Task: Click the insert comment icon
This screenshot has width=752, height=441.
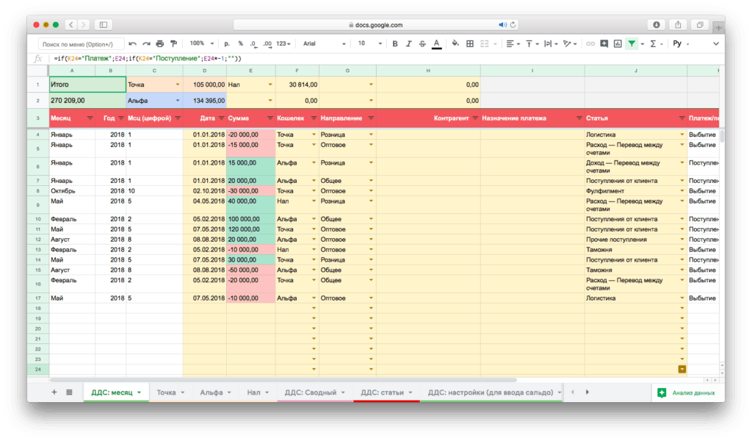Action: pos(604,44)
